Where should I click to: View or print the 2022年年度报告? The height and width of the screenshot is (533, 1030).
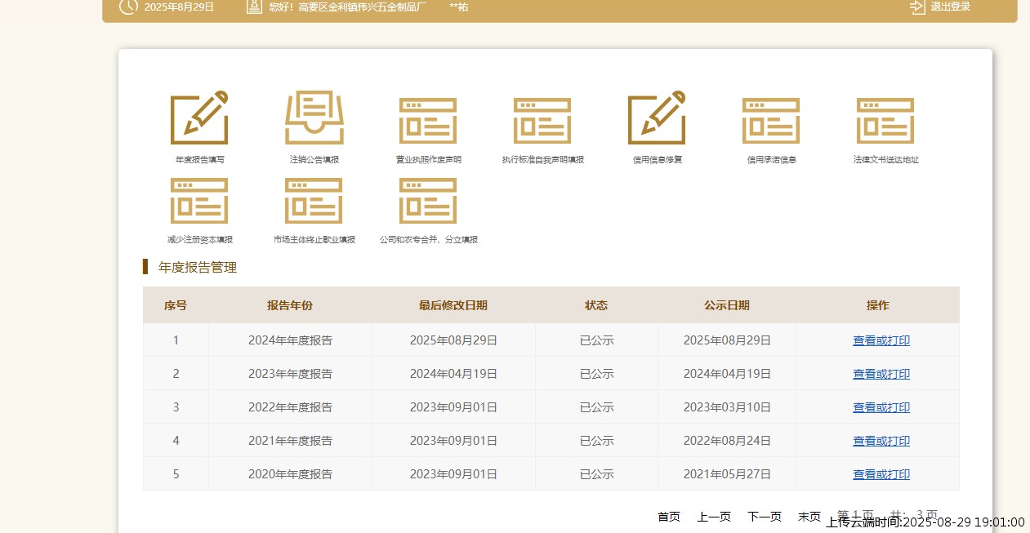(881, 407)
